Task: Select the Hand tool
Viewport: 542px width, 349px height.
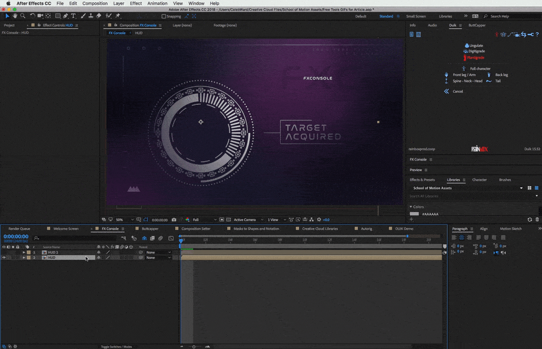Action: pyautogui.click(x=15, y=16)
